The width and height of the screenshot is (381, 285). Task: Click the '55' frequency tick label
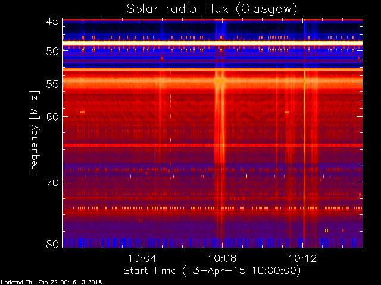pos(52,84)
